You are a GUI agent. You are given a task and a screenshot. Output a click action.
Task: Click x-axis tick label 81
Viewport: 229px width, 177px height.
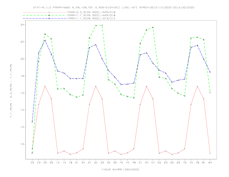point(204,163)
